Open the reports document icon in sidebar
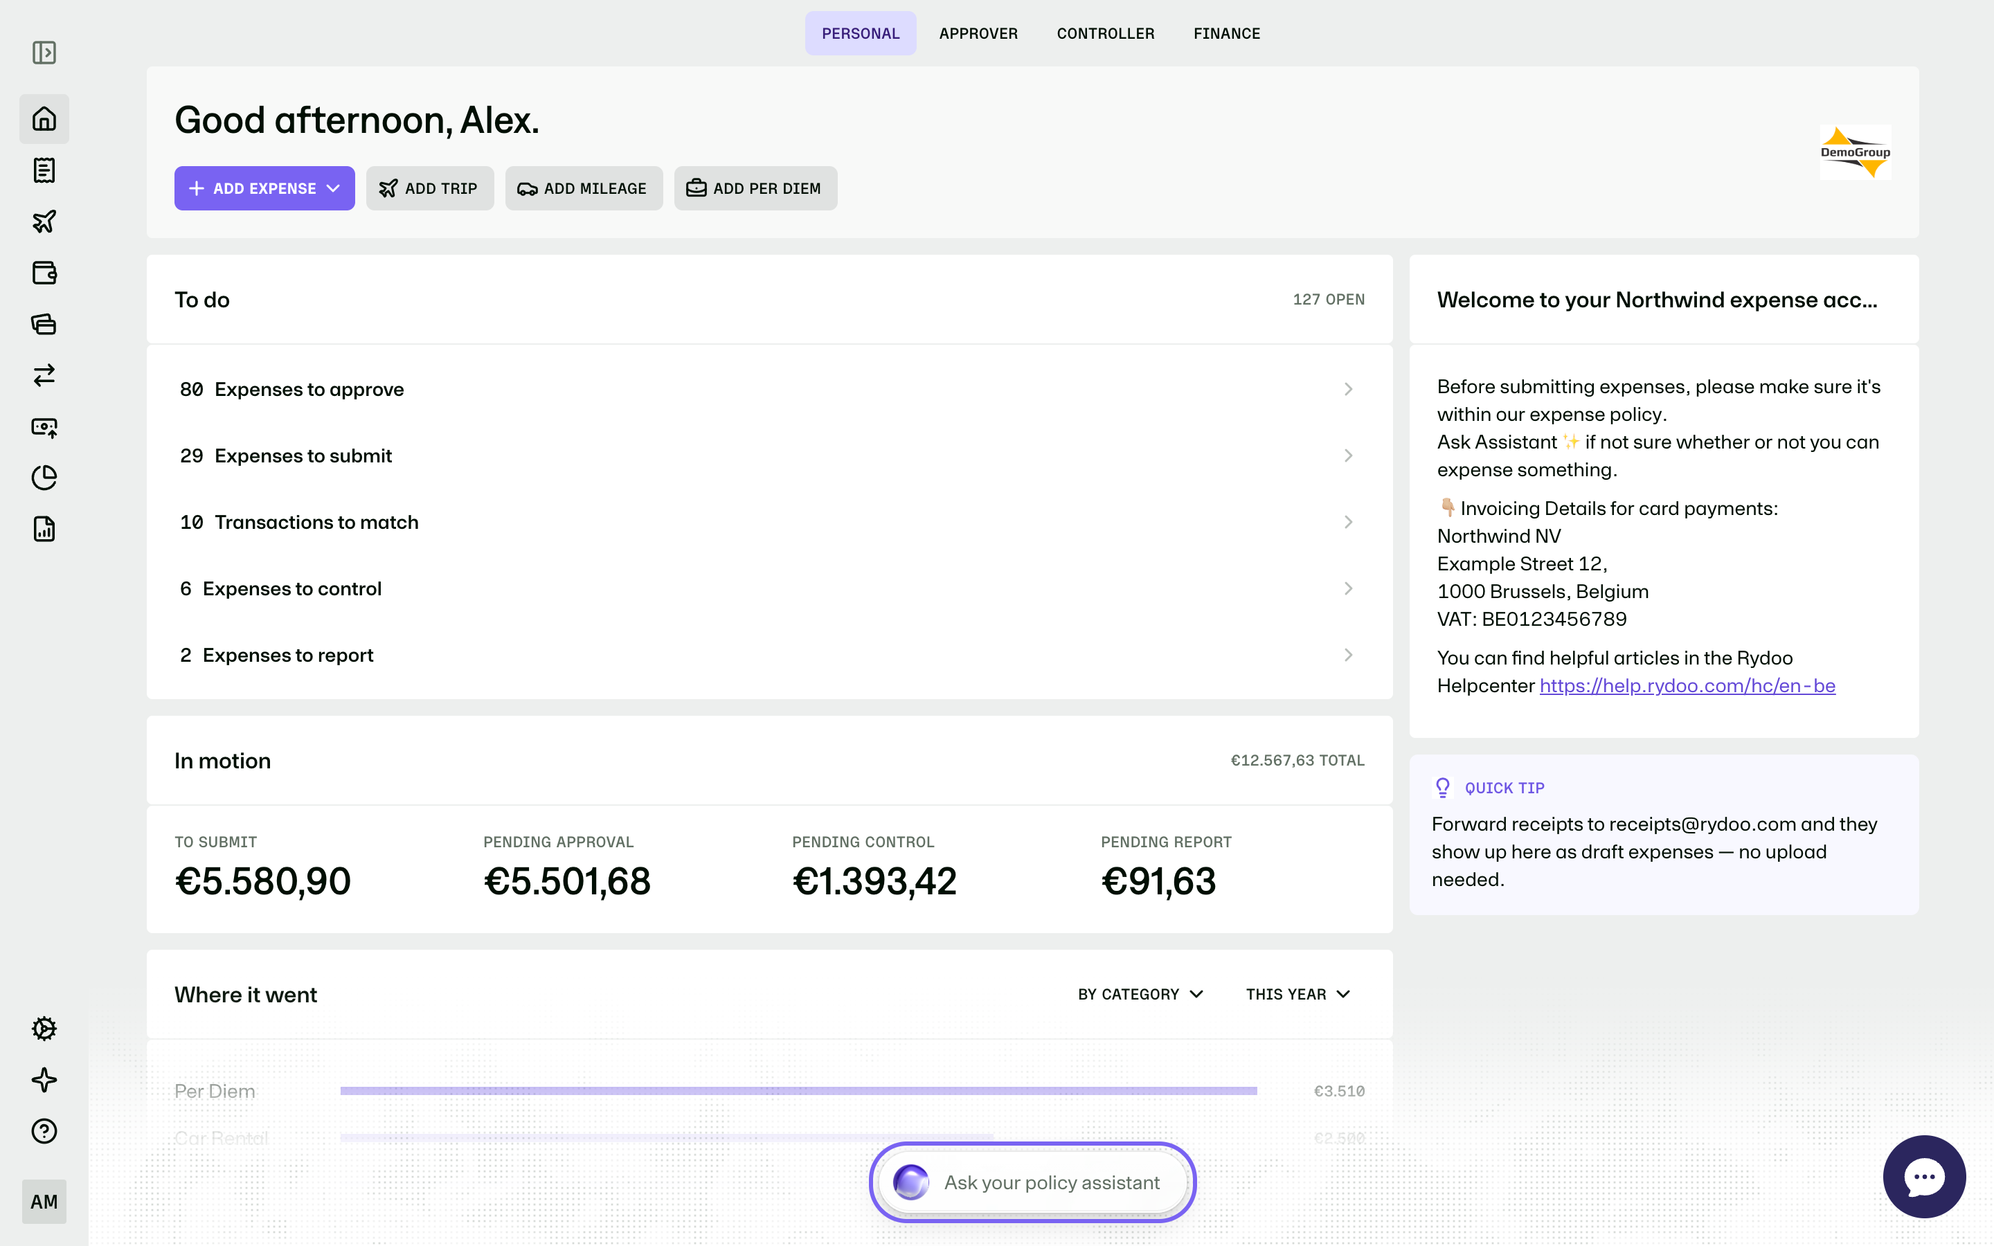This screenshot has height=1246, width=1994. [x=44, y=529]
